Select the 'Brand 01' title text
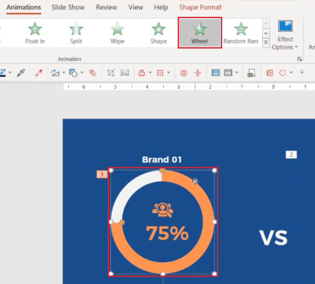 (162, 160)
